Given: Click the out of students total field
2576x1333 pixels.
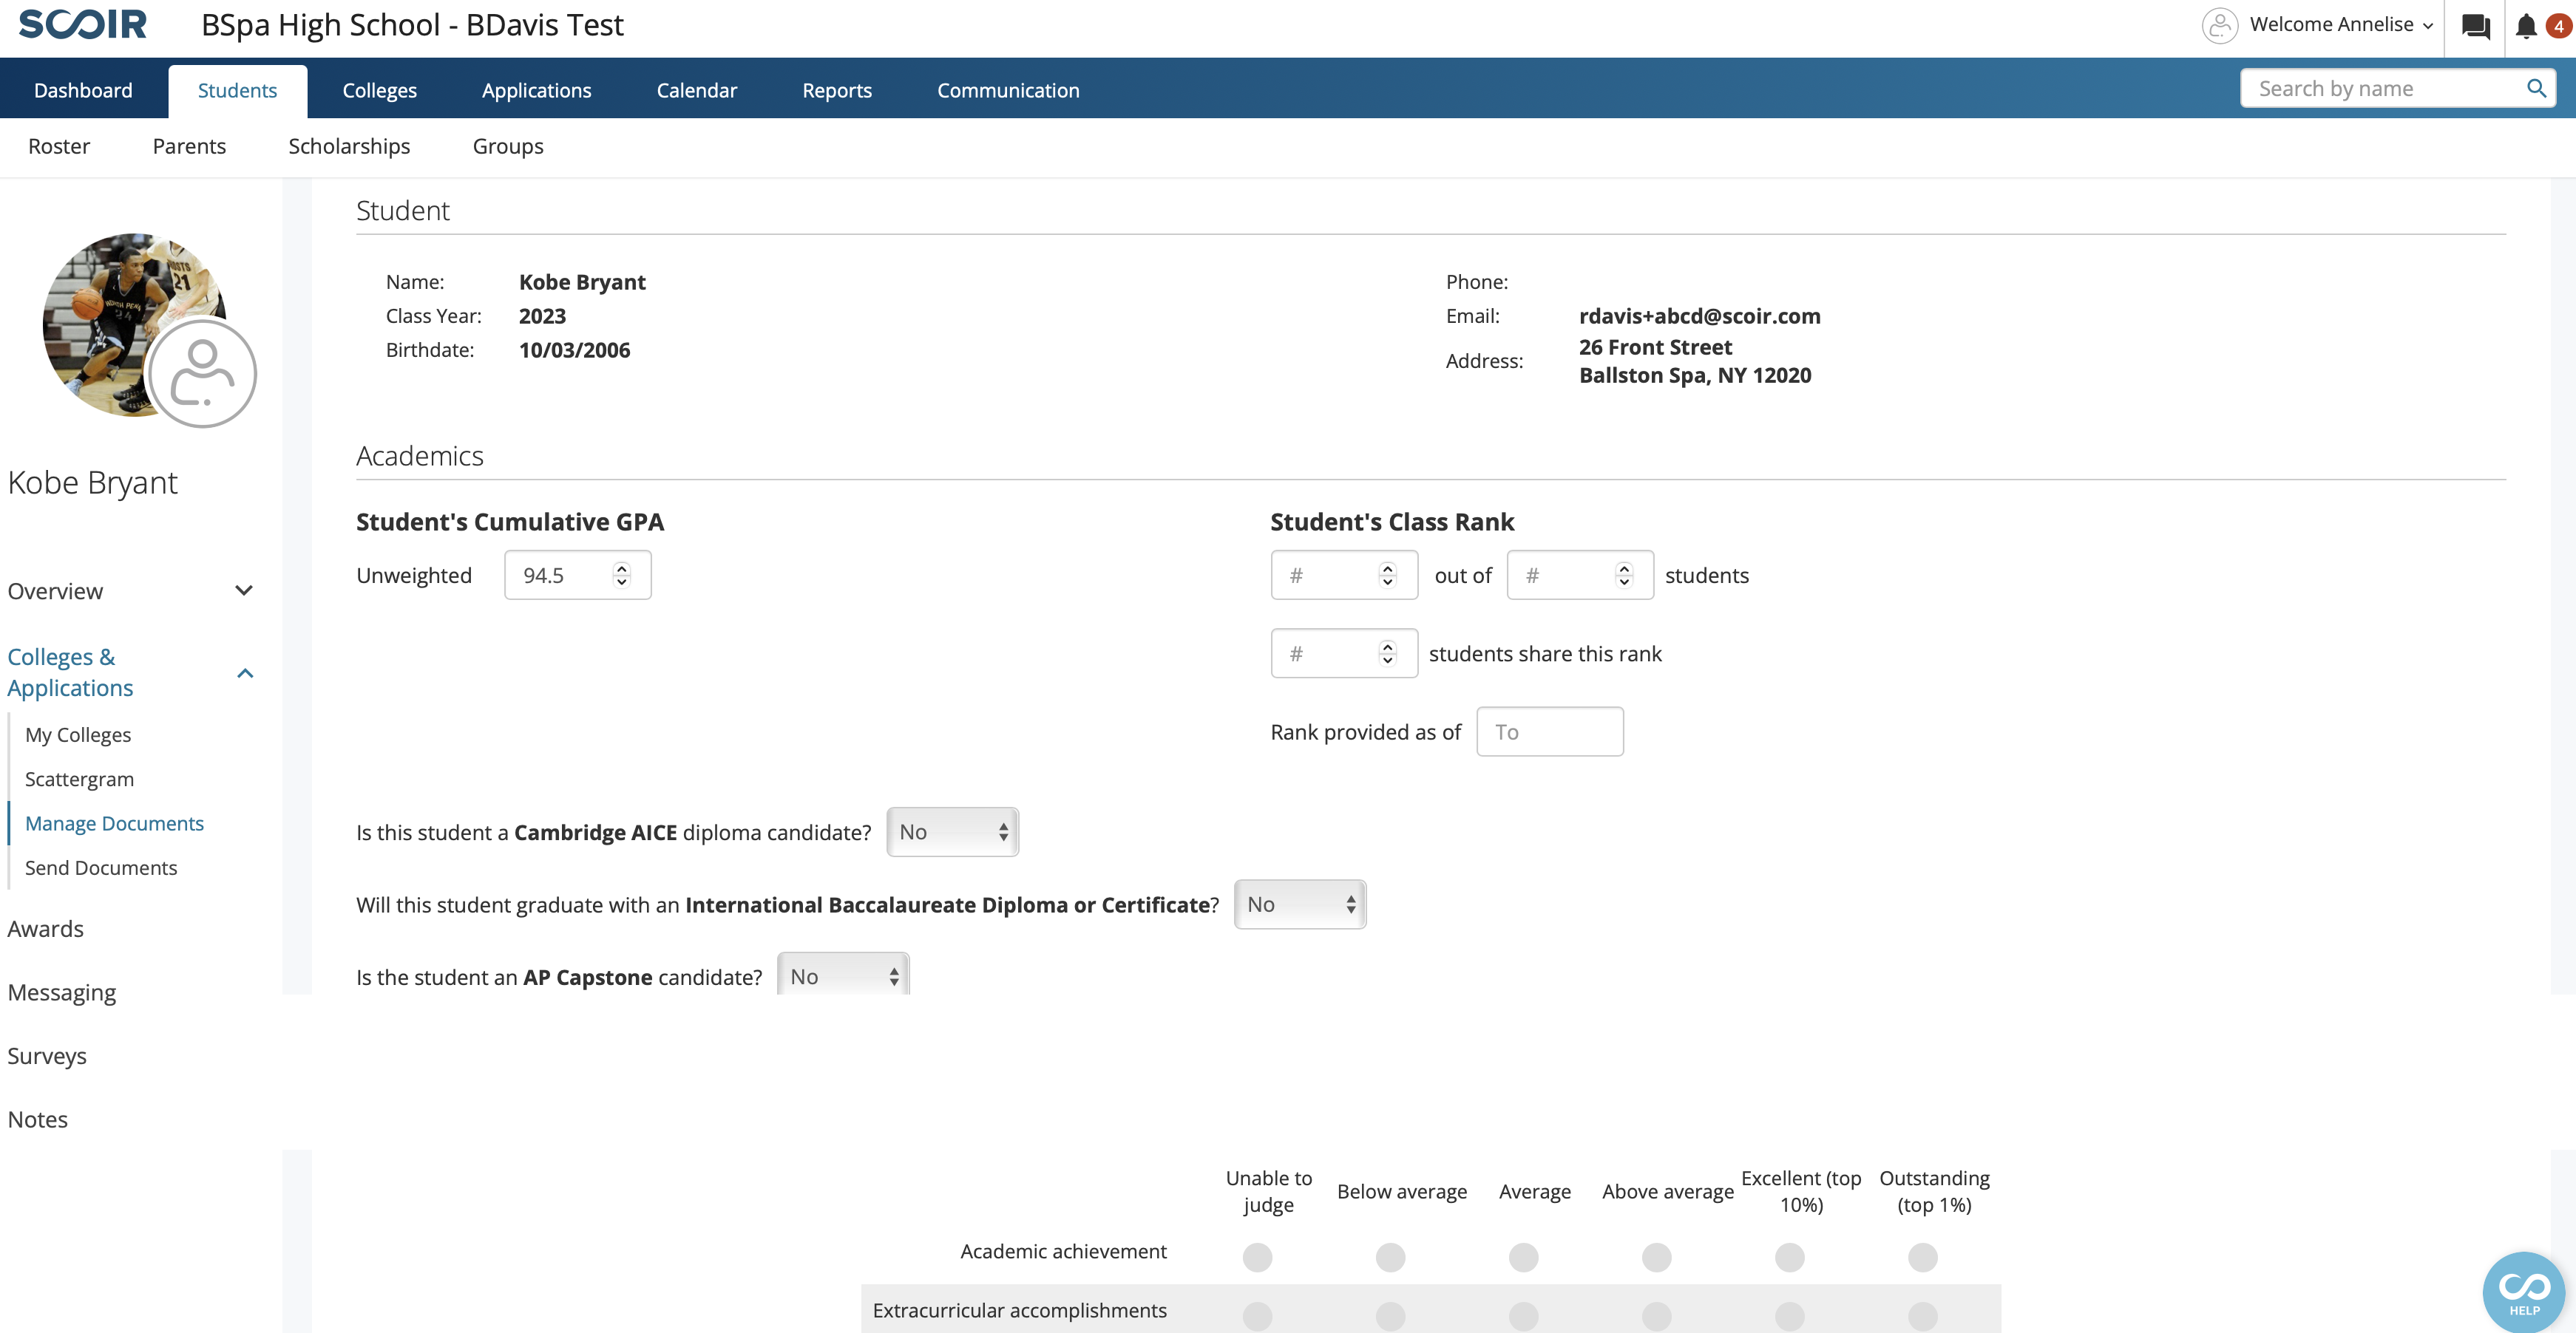Looking at the screenshot, I should pyautogui.click(x=1580, y=575).
